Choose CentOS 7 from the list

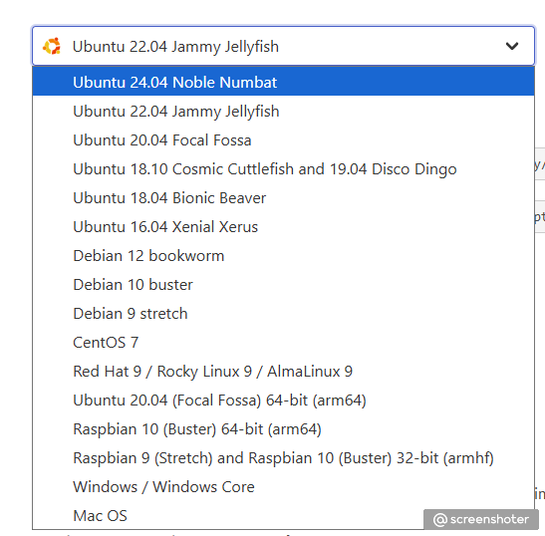tap(283, 342)
